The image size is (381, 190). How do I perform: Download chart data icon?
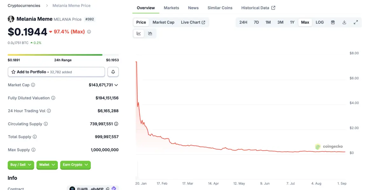click(344, 22)
